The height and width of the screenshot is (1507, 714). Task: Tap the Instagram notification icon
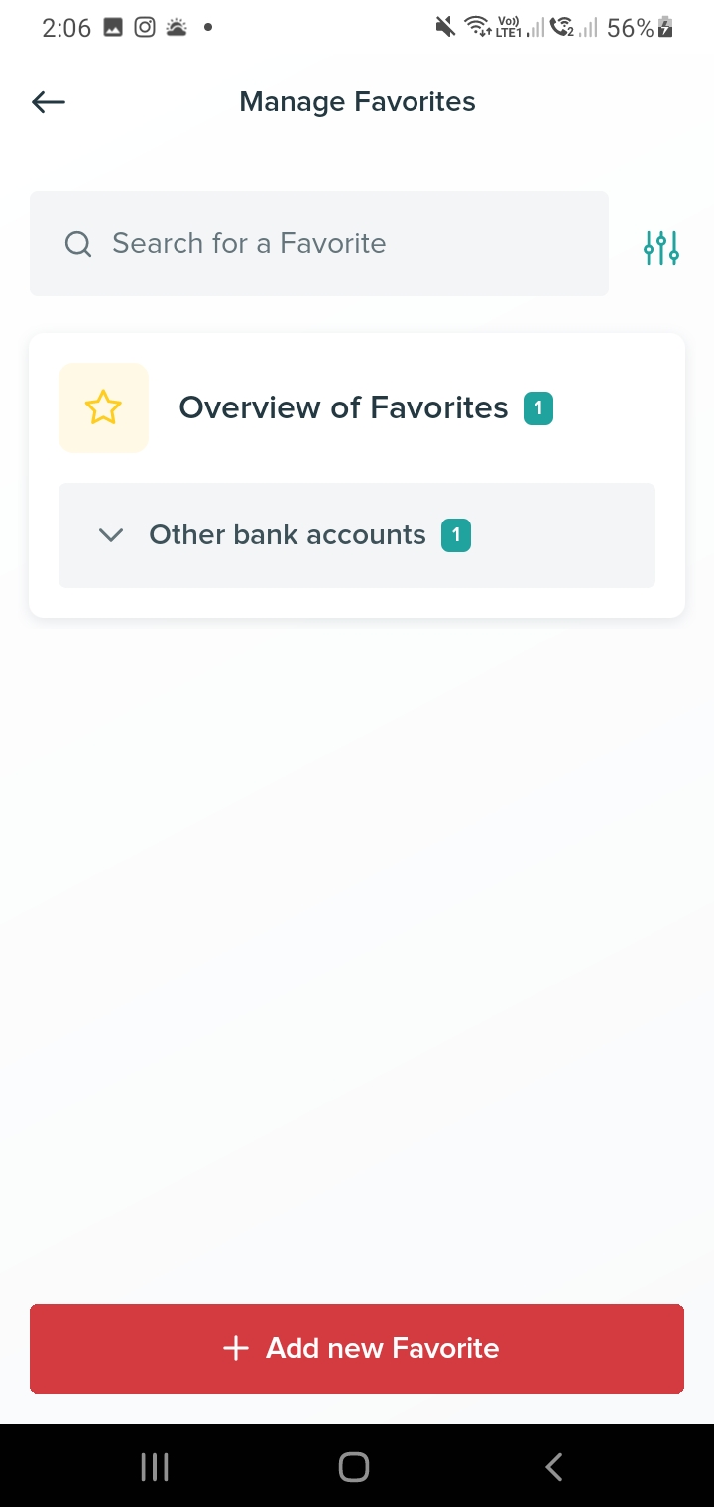(x=145, y=28)
